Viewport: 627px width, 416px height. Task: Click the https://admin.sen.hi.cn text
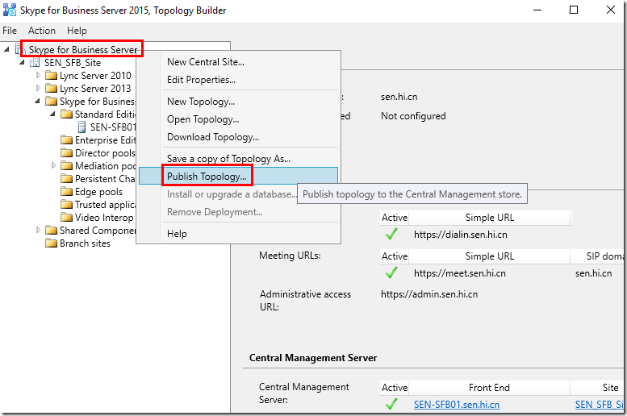click(429, 294)
